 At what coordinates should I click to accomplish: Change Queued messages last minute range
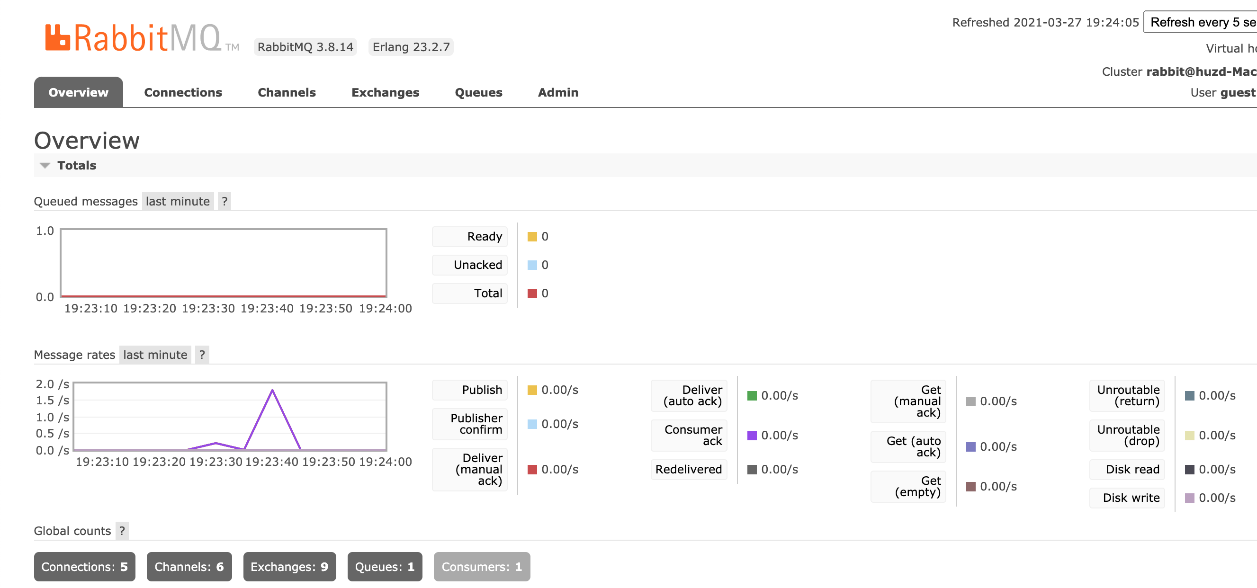[178, 201]
